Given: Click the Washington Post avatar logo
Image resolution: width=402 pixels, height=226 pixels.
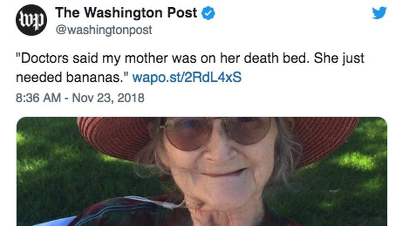Looking at the screenshot, I should (x=31, y=20).
